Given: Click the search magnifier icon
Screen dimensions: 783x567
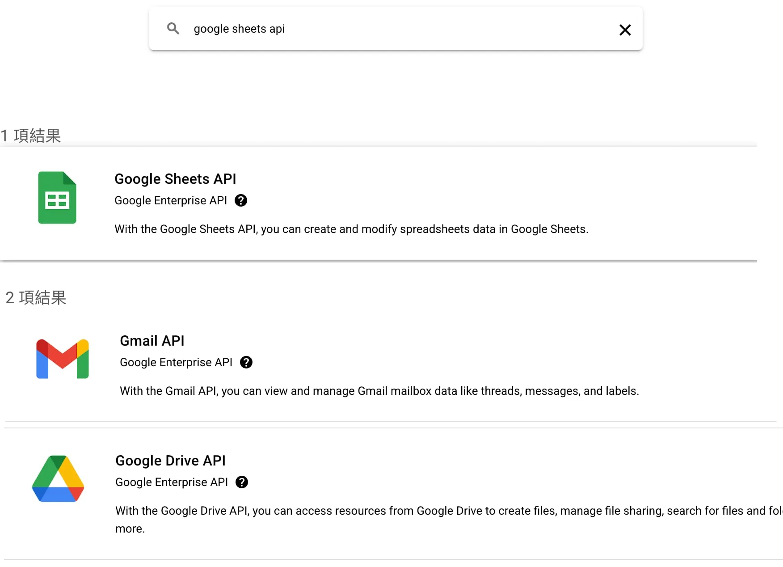Looking at the screenshot, I should pyautogui.click(x=173, y=29).
